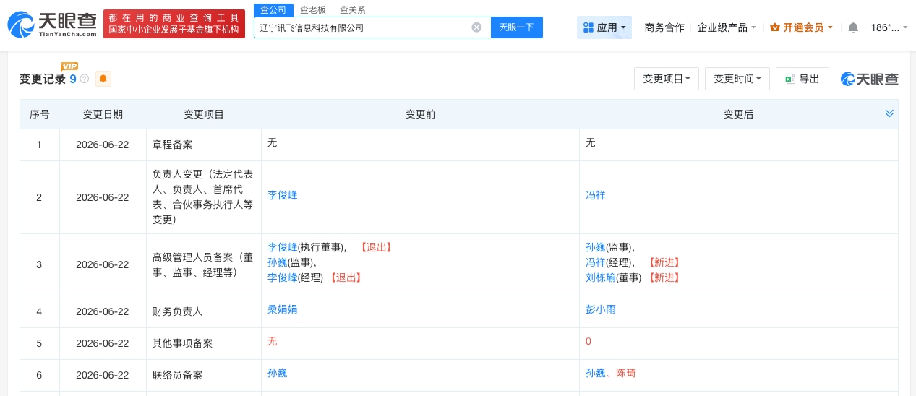Click the orange alert bell beside 变更记录

(x=103, y=79)
